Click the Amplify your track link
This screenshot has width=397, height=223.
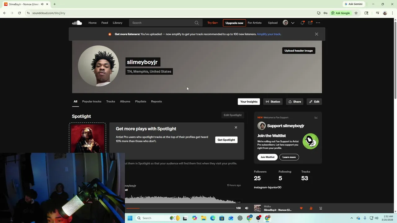coord(269,34)
